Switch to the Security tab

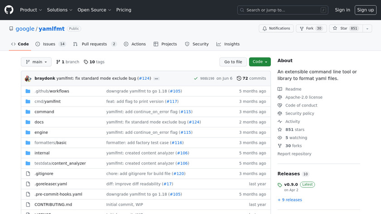click(197, 44)
